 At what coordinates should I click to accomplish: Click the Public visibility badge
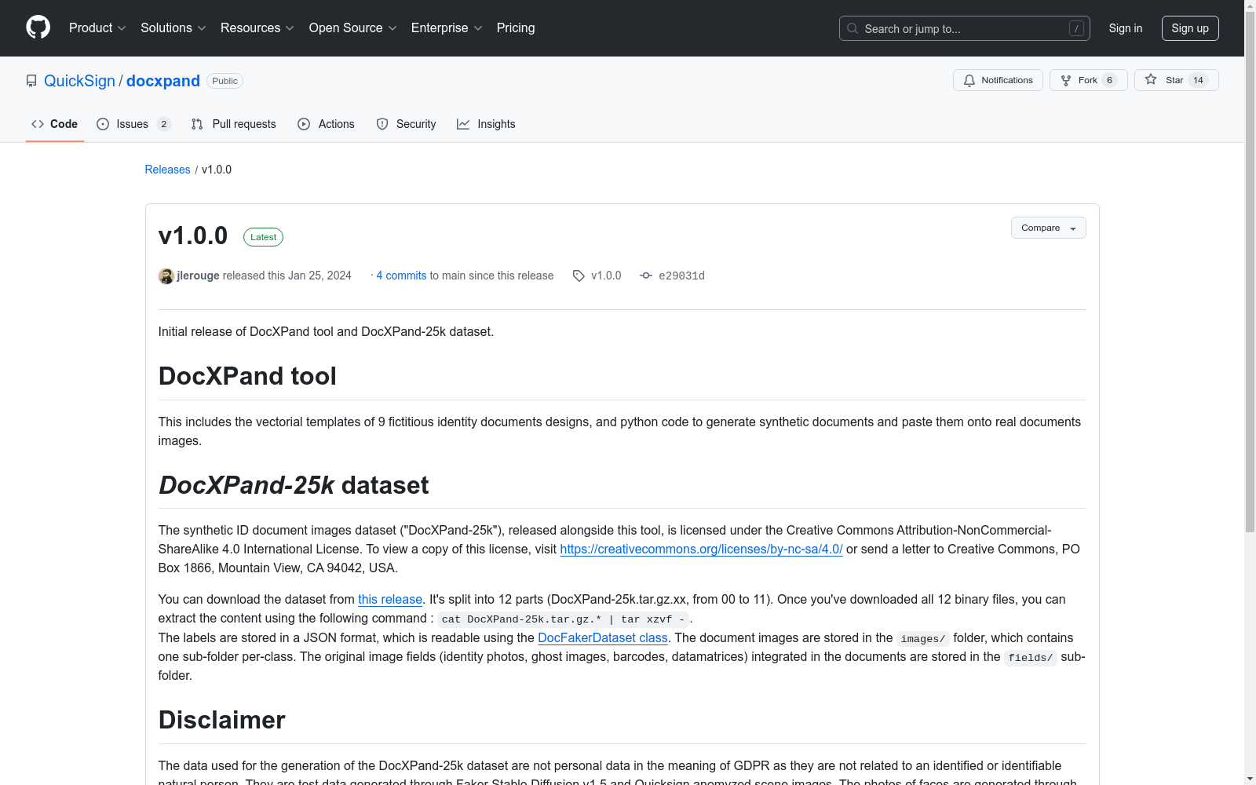tap(225, 81)
